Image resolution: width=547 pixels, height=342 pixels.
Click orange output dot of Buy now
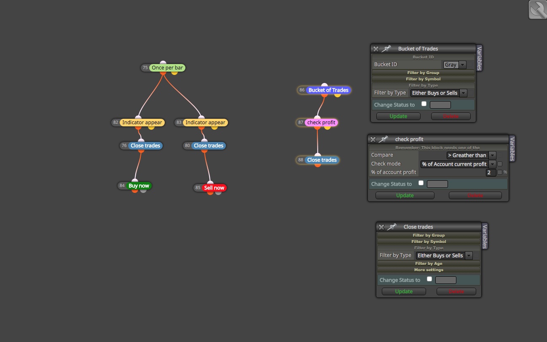[x=135, y=190]
